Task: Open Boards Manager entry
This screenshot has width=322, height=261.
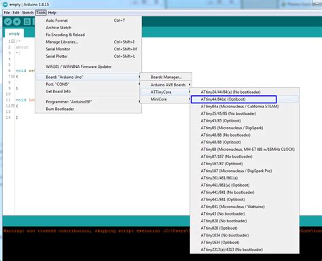Action: (x=166, y=77)
